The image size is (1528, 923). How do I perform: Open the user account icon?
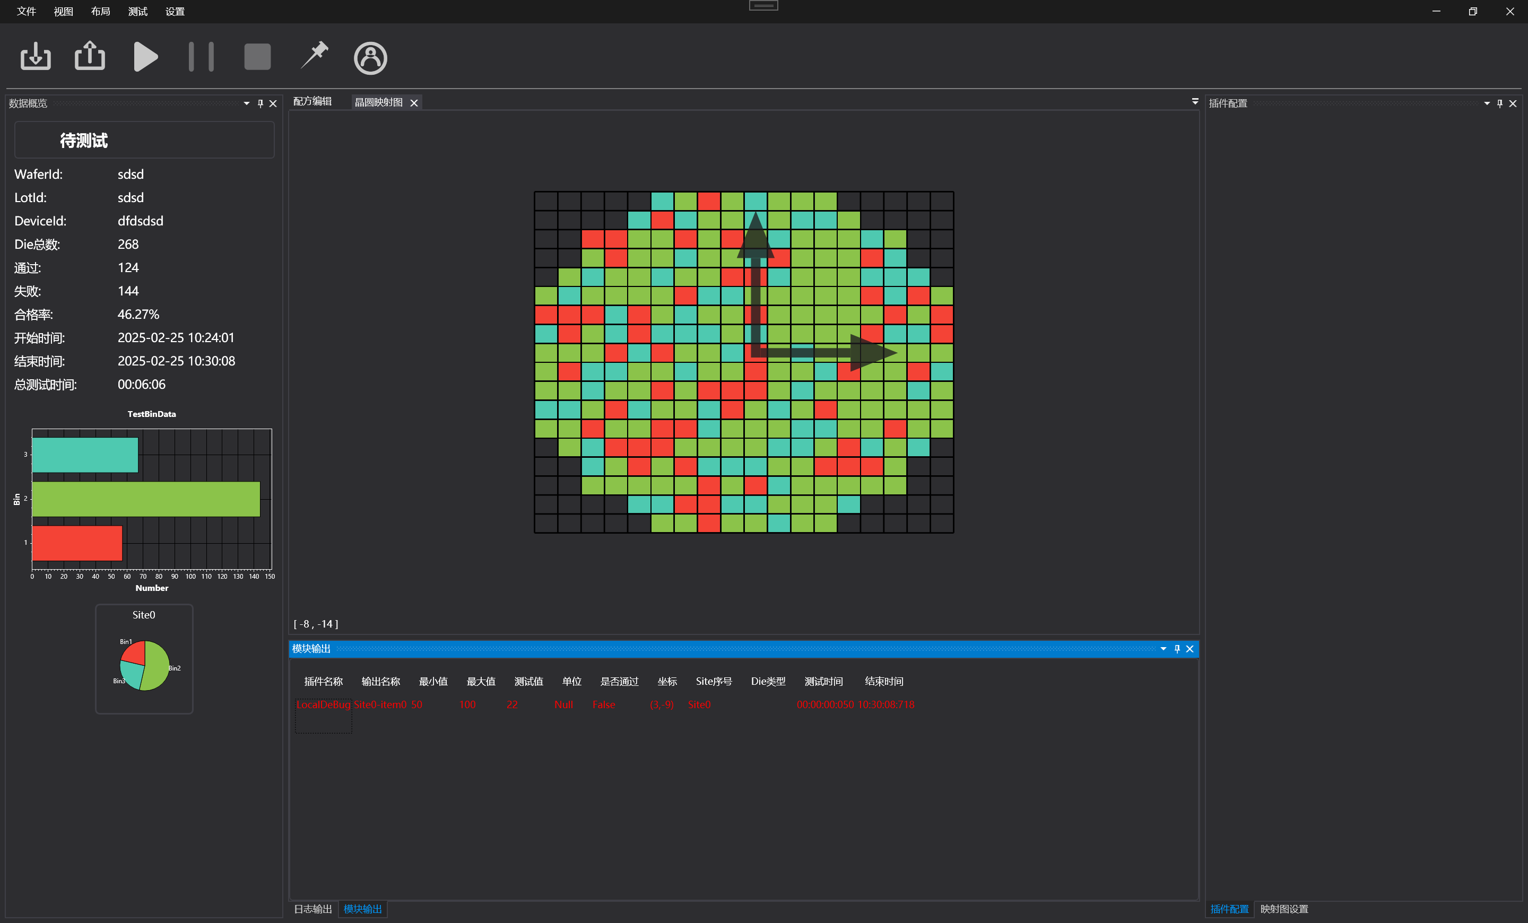pos(370,58)
